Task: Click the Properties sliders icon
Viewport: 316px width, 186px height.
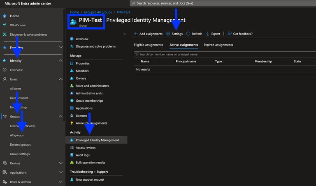Action: [72, 63]
